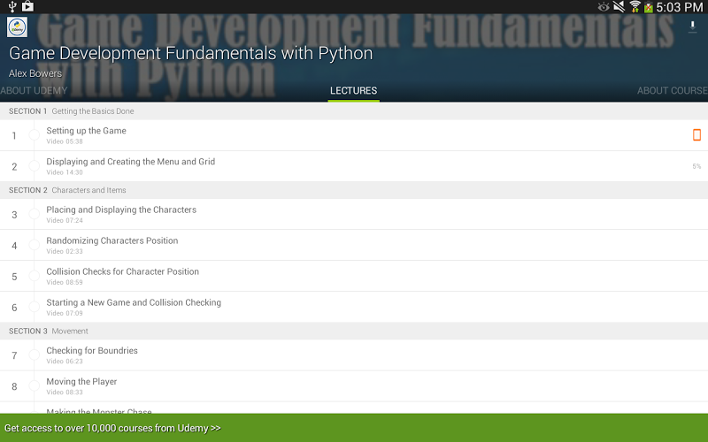Tap lecture number 6

pyautogui.click(x=14, y=308)
